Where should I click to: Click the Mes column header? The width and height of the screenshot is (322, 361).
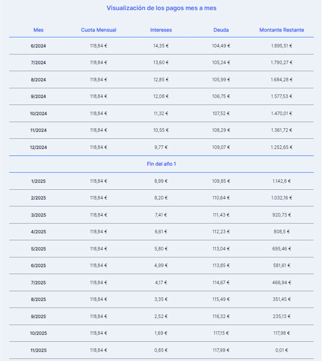pyautogui.click(x=38, y=30)
